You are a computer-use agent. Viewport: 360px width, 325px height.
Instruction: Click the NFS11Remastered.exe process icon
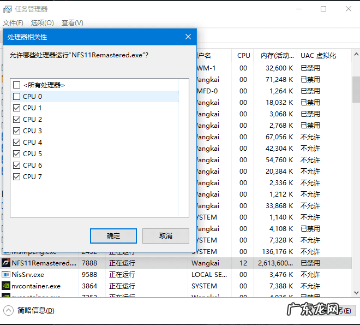tap(6, 263)
